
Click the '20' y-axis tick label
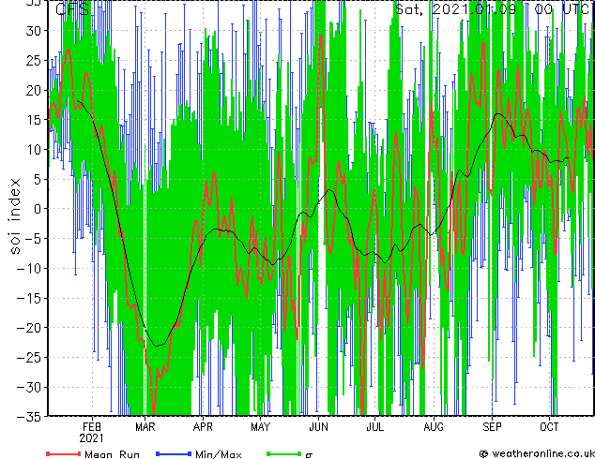tap(34, 90)
